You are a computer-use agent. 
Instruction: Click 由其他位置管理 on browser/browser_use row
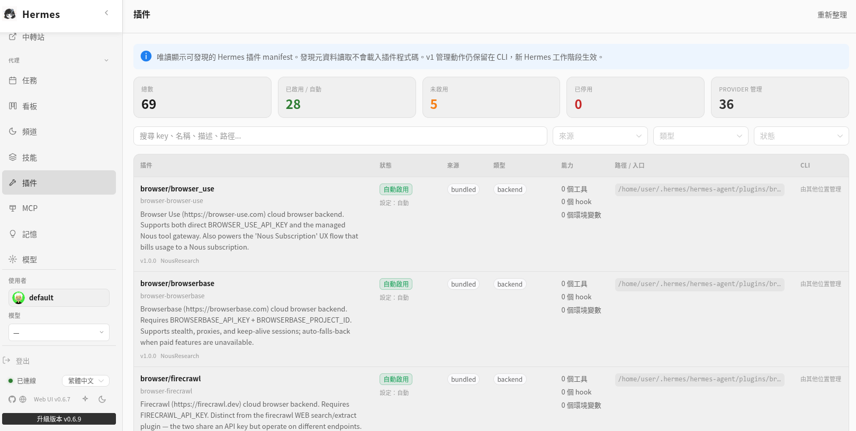(821, 189)
